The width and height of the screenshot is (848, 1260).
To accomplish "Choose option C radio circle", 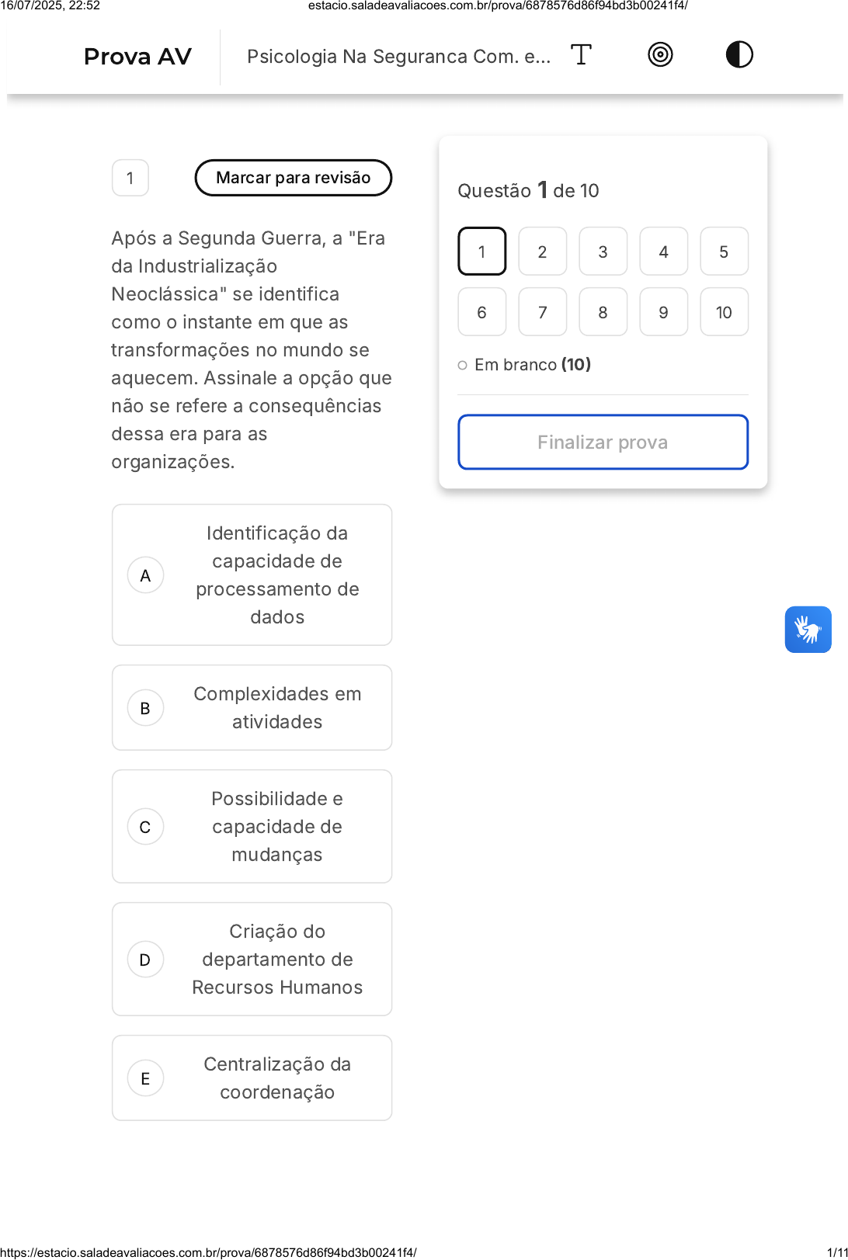I will pyautogui.click(x=145, y=827).
